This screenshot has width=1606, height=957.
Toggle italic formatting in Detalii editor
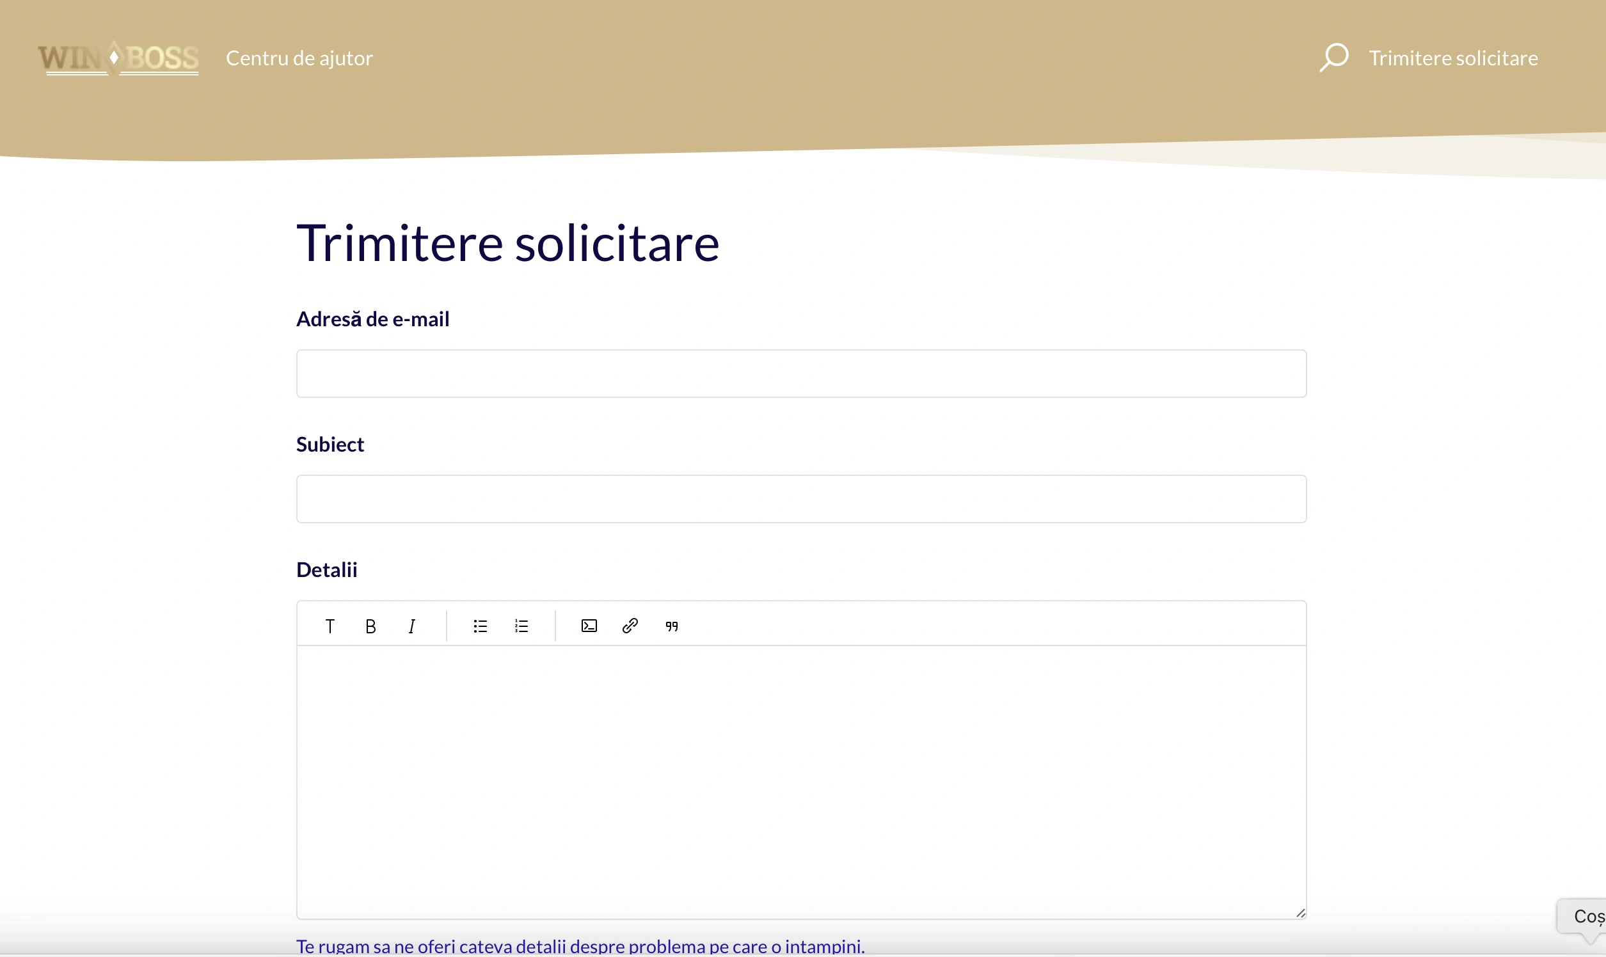click(411, 626)
